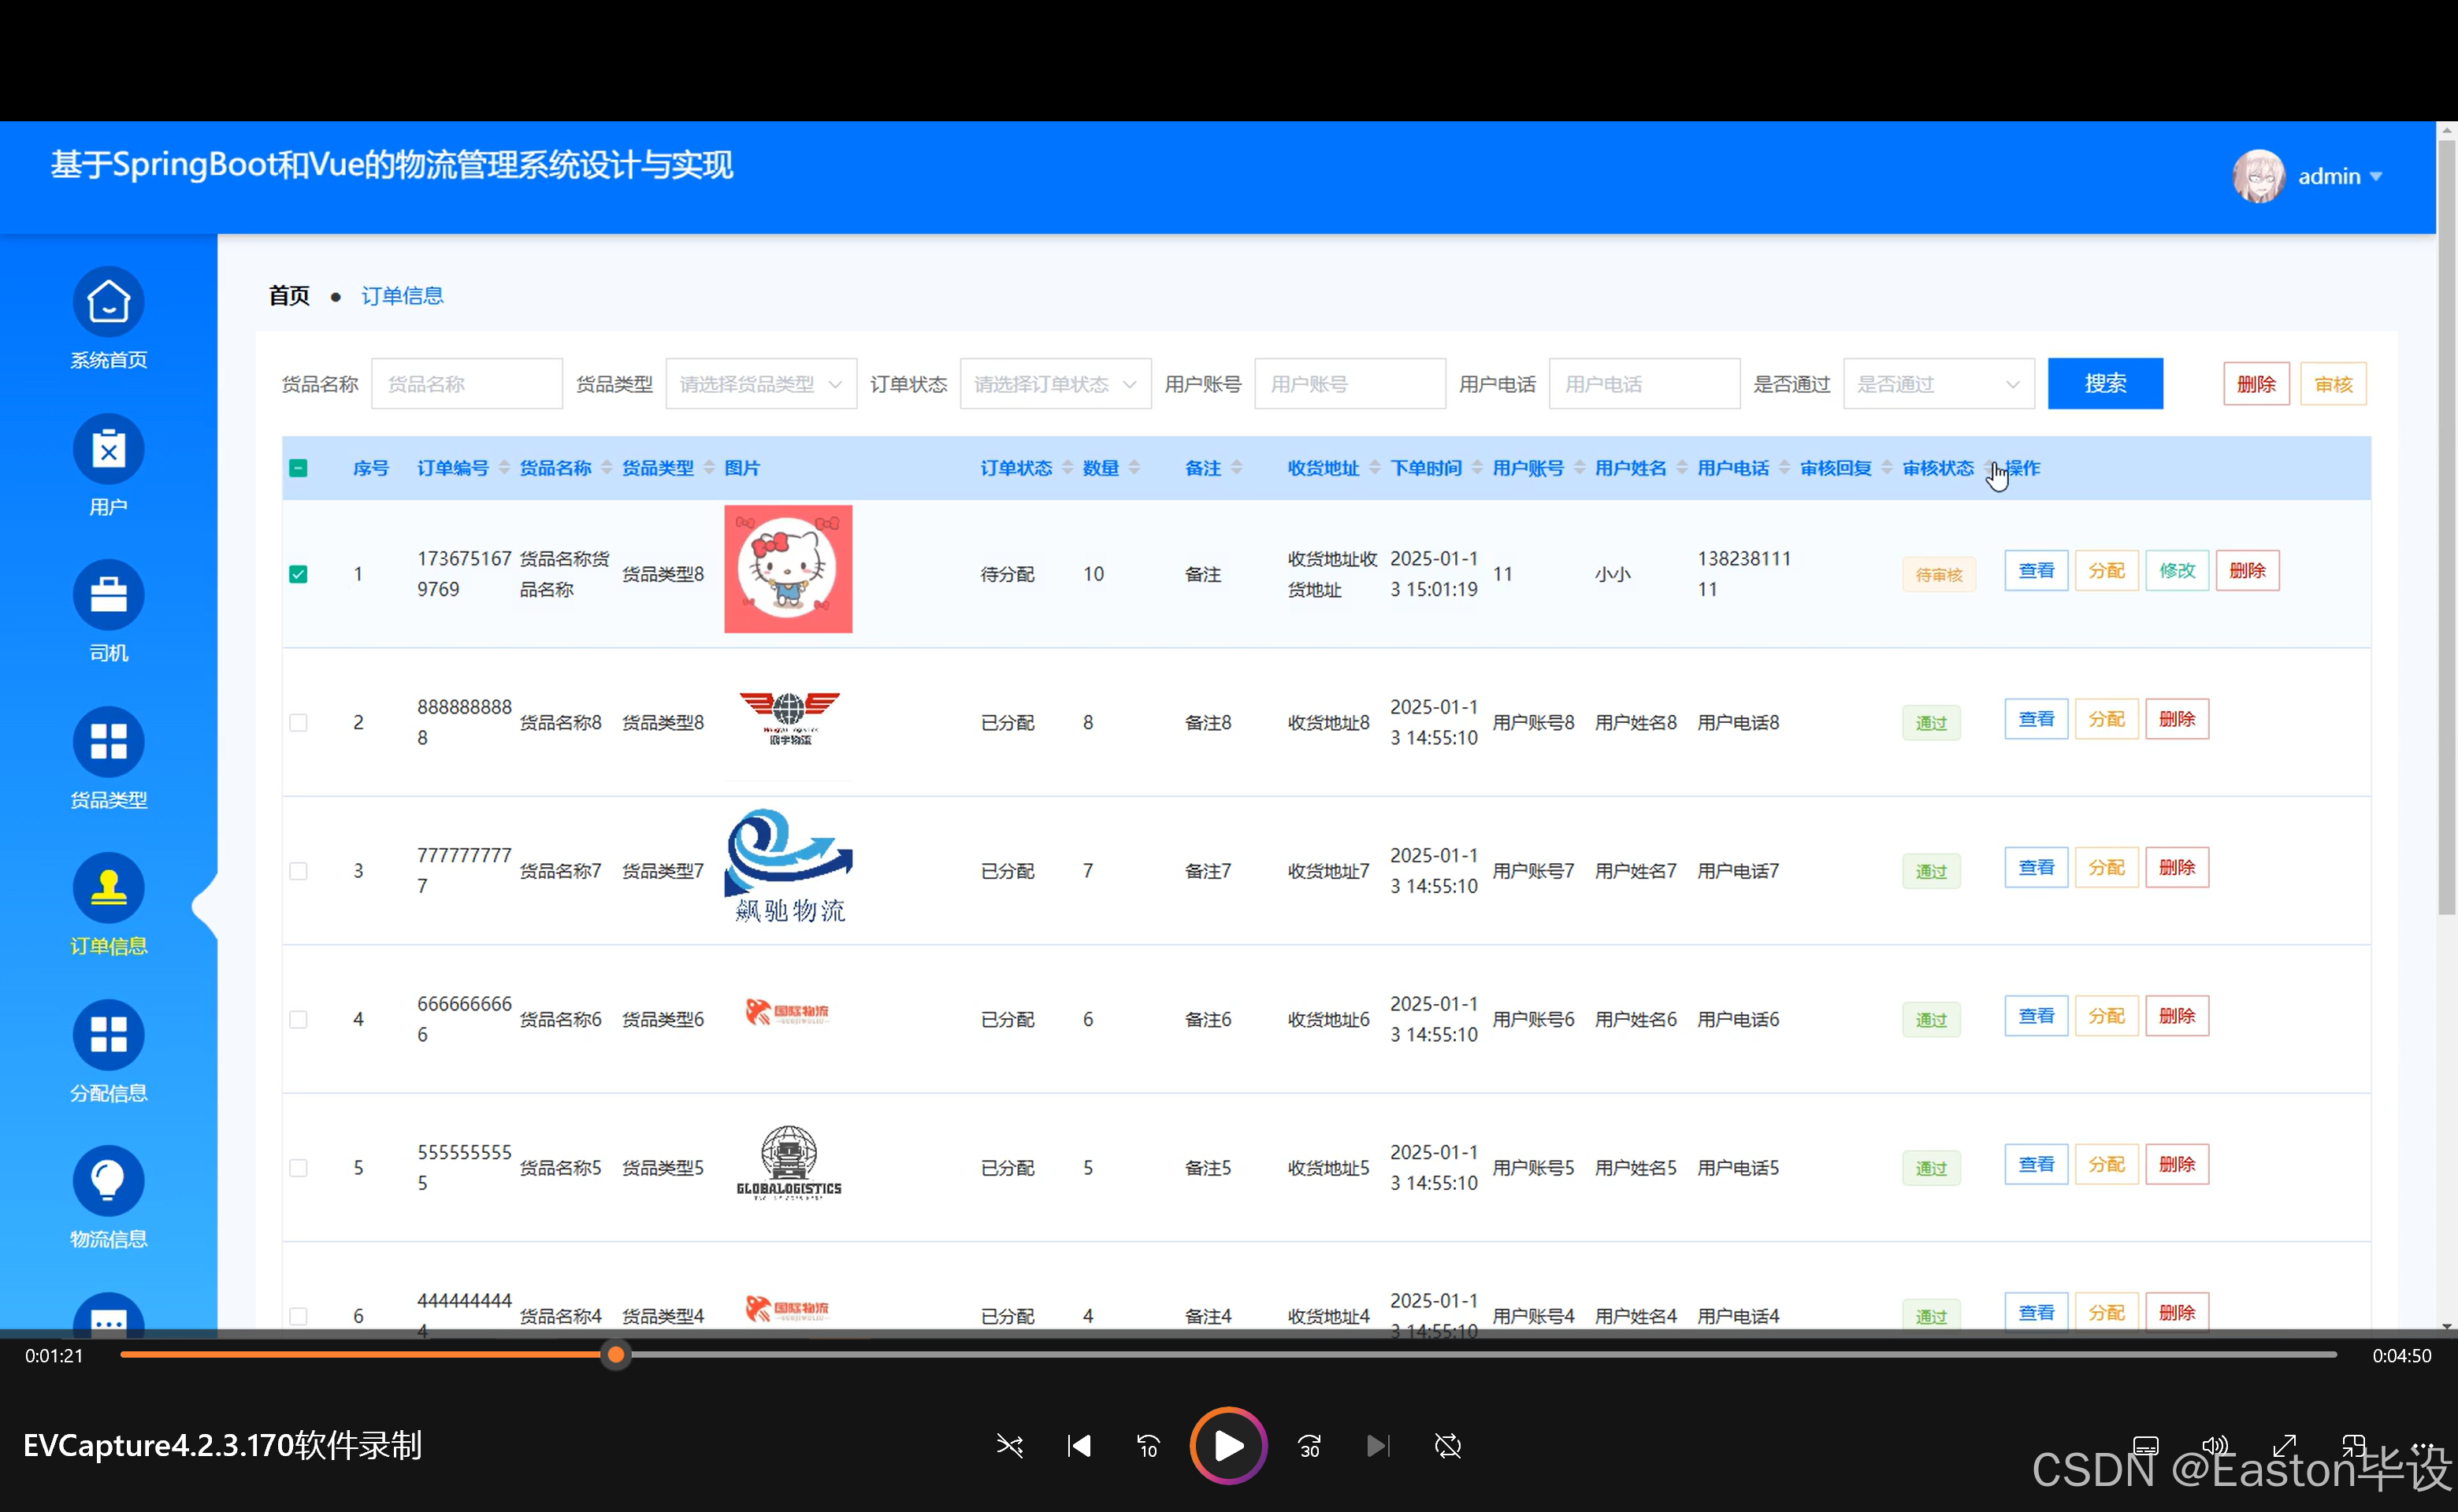Viewport: 2458px width, 1512px height.
Task: Click the volume speaker icon
Action: (2215, 1446)
